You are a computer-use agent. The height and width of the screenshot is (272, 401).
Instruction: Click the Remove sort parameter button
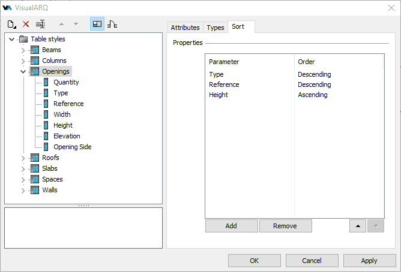click(x=285, y=226)
